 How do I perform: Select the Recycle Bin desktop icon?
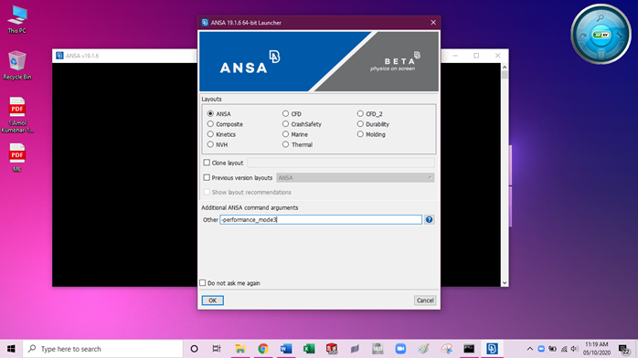click(x=17, y=65)
